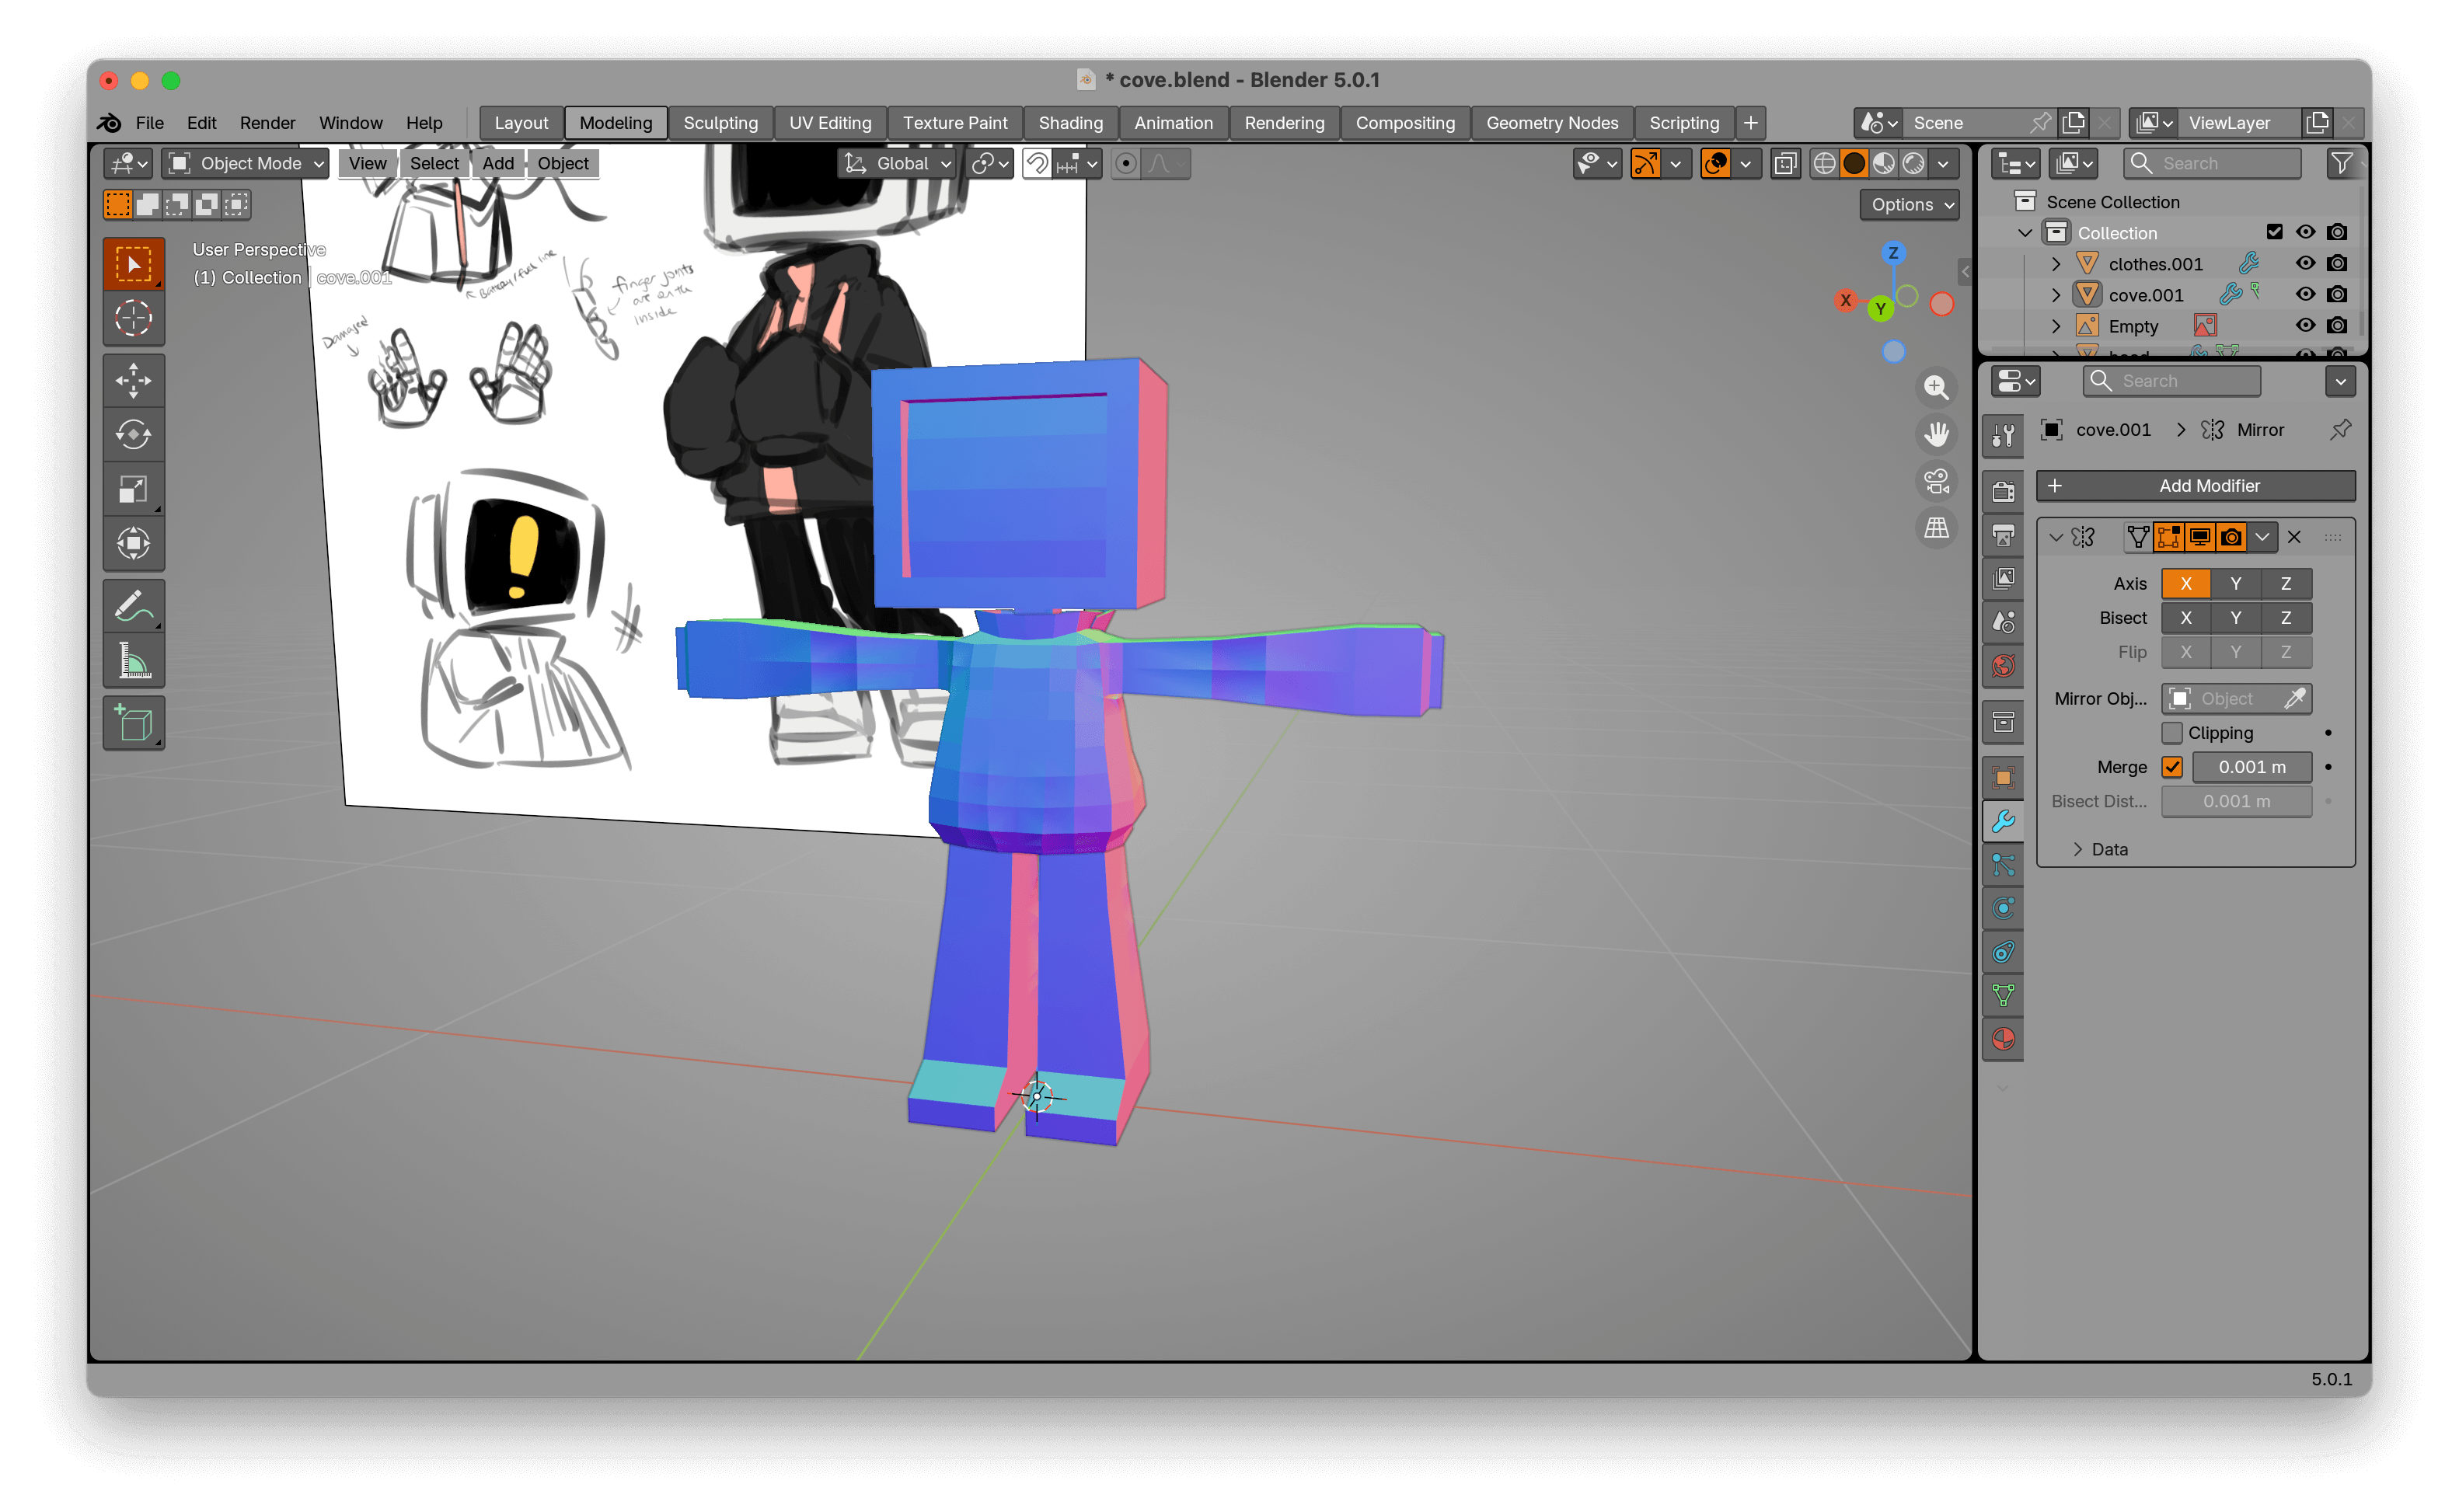The width and height of the screenshot is (2459, 1512).
Task: Select the Add Cube tool
Action: pos(133,723)
